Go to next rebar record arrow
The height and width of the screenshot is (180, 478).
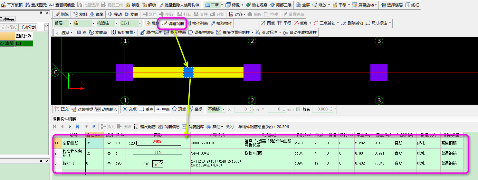click(70, 127)
